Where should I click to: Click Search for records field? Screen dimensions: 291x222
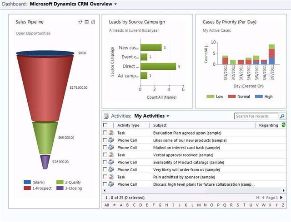click(256, 116)
